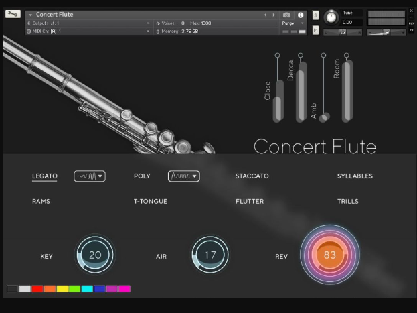Open the Legato waveform dropdown
The height and width of the screenshot is (313, 417).
pos(89,176)
